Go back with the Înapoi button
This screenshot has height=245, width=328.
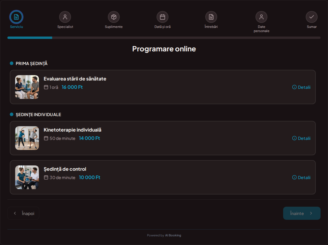(23, 213)
